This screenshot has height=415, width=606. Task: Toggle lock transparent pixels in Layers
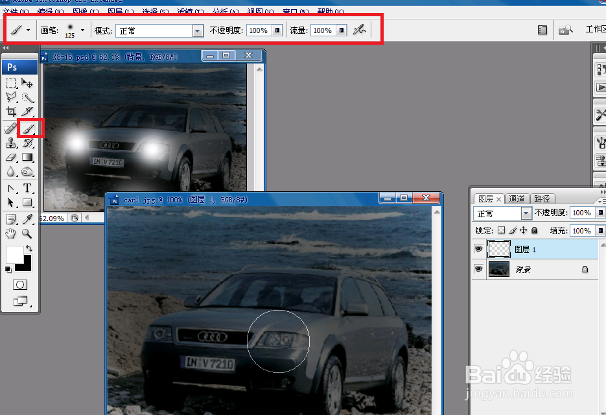(501, 230)
